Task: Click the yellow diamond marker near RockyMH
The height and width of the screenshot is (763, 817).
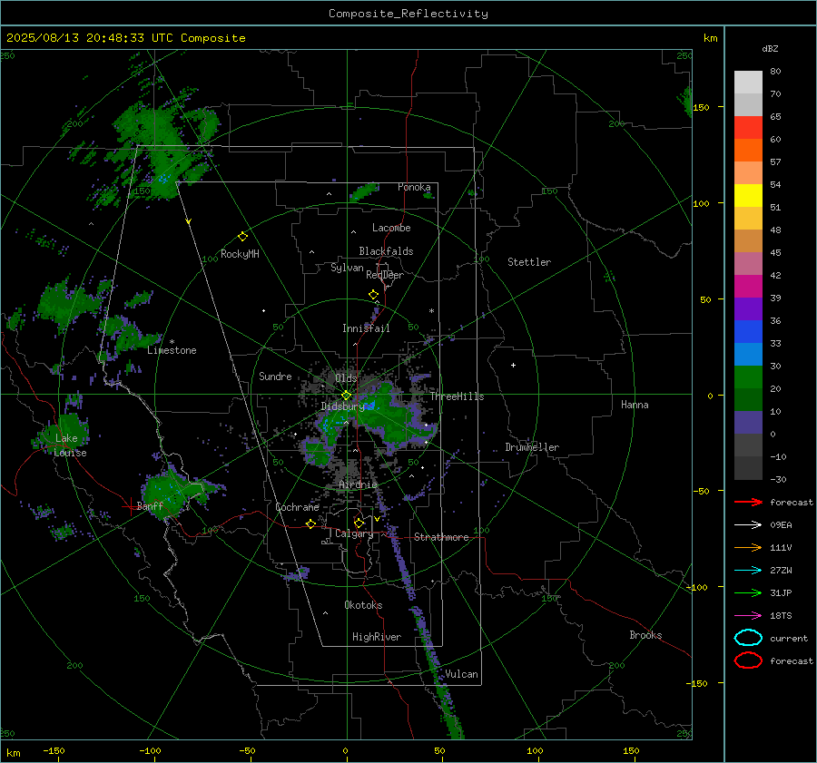Action: pos(242,237)
